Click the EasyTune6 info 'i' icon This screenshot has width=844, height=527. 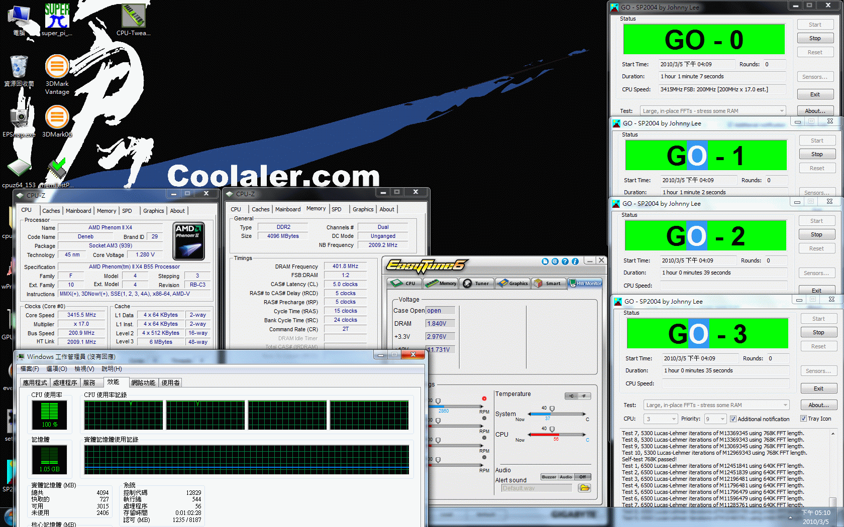(x=575, y=261)
